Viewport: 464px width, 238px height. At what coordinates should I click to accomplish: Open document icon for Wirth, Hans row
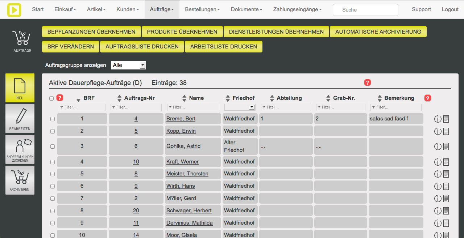(446, 186)
